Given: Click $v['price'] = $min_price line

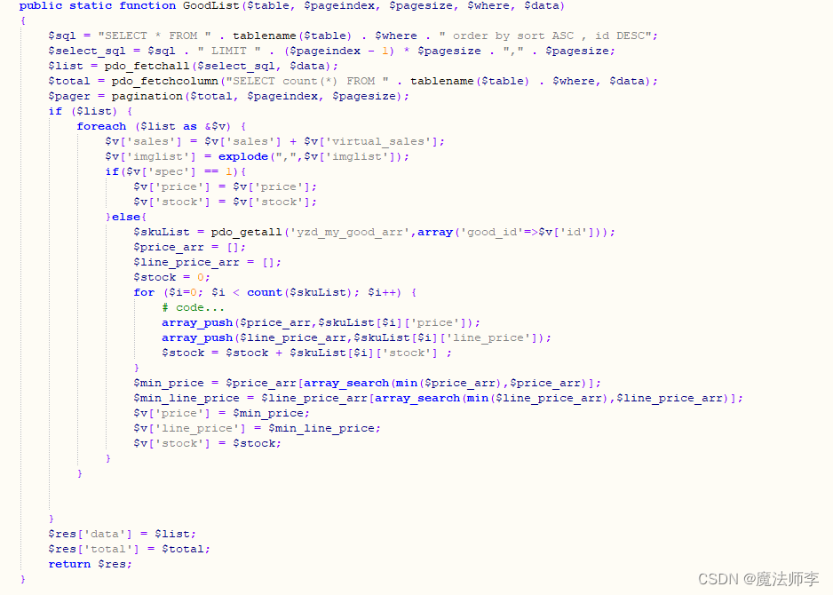Looking at the screenshot, I should tap(221, 413).
